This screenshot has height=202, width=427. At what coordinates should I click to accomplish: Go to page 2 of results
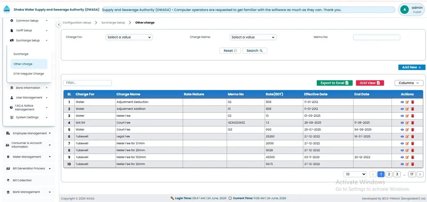point(389,174)
